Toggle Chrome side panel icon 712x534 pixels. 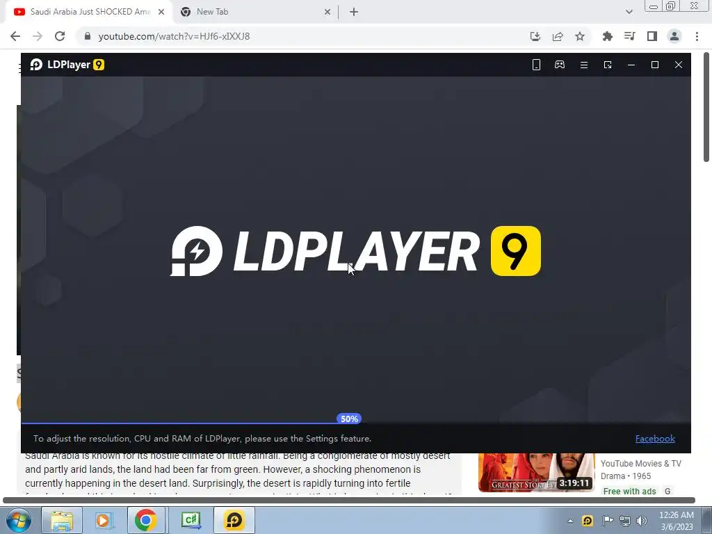[x=652, y=36]
